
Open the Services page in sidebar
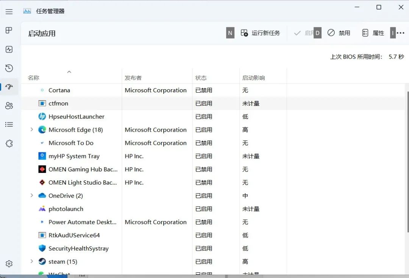(9, 143)
